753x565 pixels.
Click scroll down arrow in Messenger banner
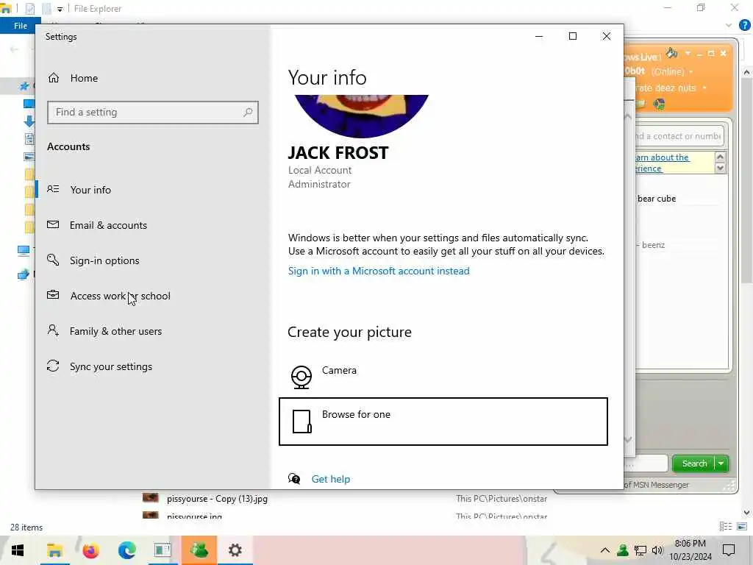click(720, 168)
